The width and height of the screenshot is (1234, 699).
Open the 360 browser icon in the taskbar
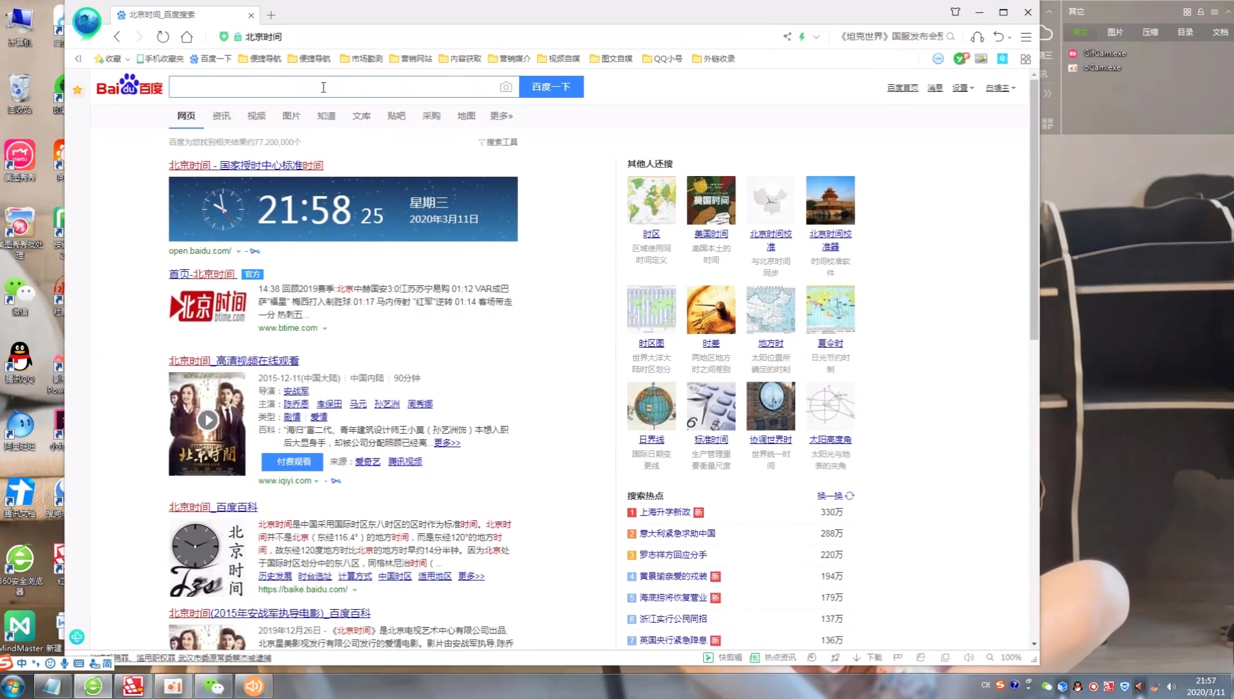coord(93,686)
